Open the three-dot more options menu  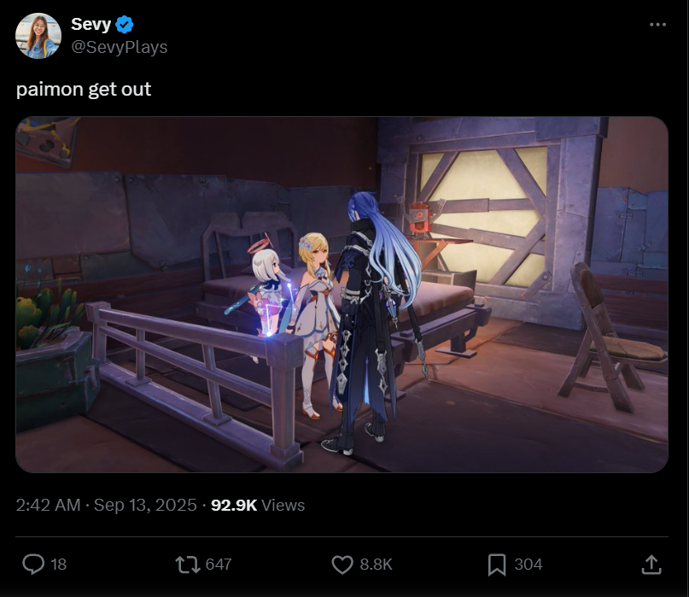pyautogui.click(x=657, y=25)
